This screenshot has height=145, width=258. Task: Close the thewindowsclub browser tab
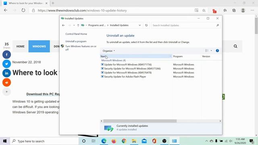tap(46, 3)
